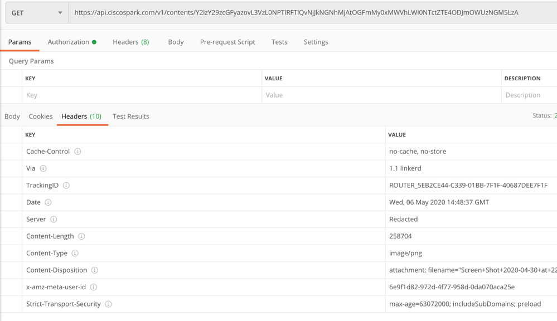The width and height of the screenshot is (557, 321).
Task: Click the info icon beside Strict-Transport-Security
Action: click(108, 304)
